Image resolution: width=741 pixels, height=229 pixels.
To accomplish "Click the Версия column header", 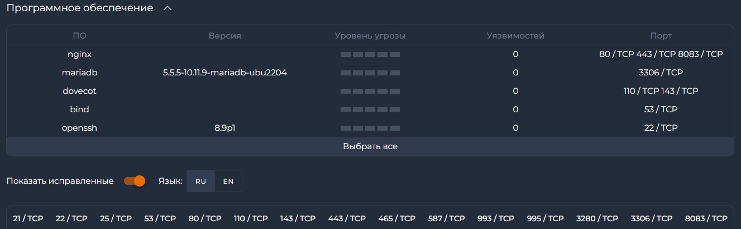I will 224,36.
